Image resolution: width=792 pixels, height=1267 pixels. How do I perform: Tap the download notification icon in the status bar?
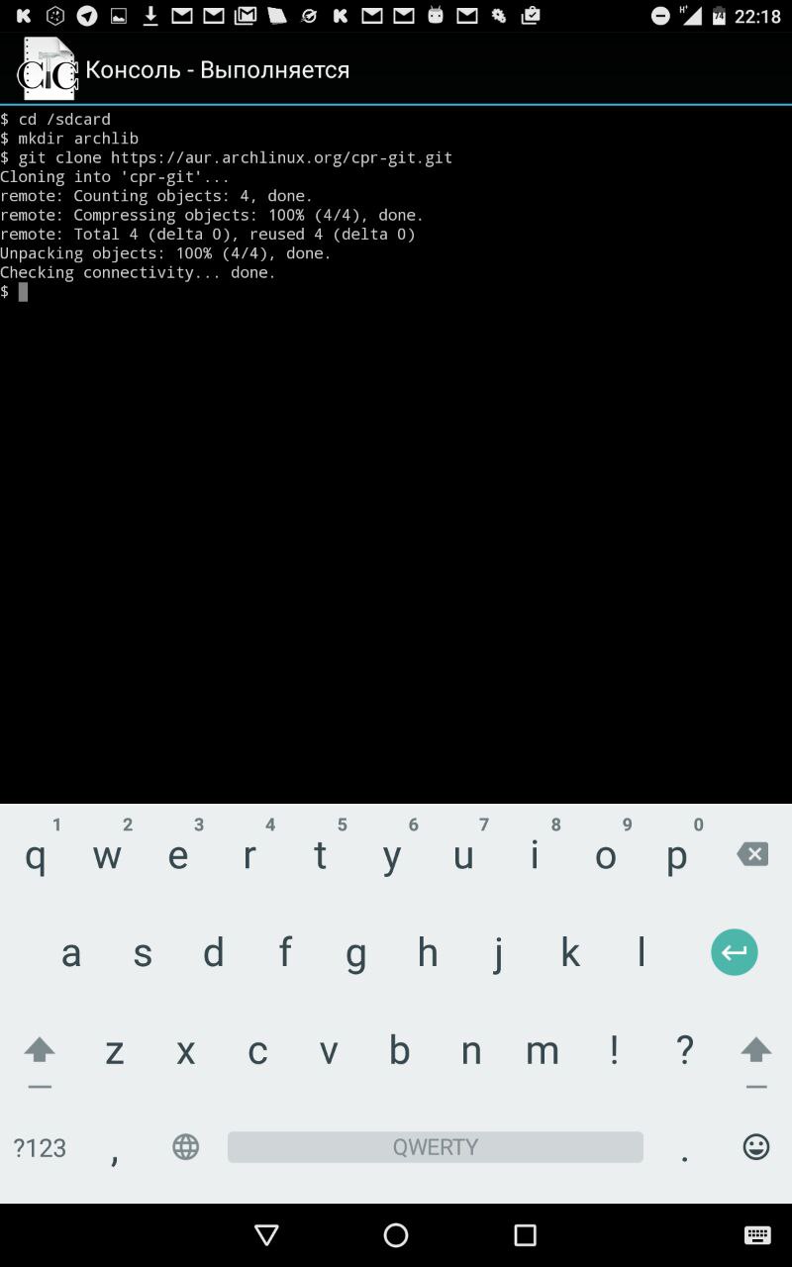(150, 16)
